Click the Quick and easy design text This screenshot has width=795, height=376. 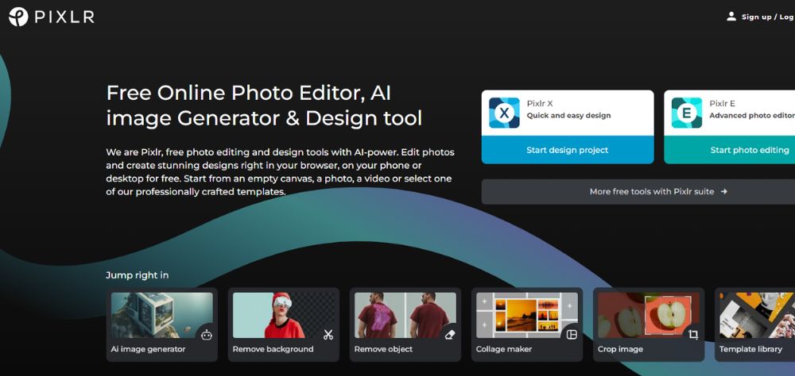coord(568,115)
